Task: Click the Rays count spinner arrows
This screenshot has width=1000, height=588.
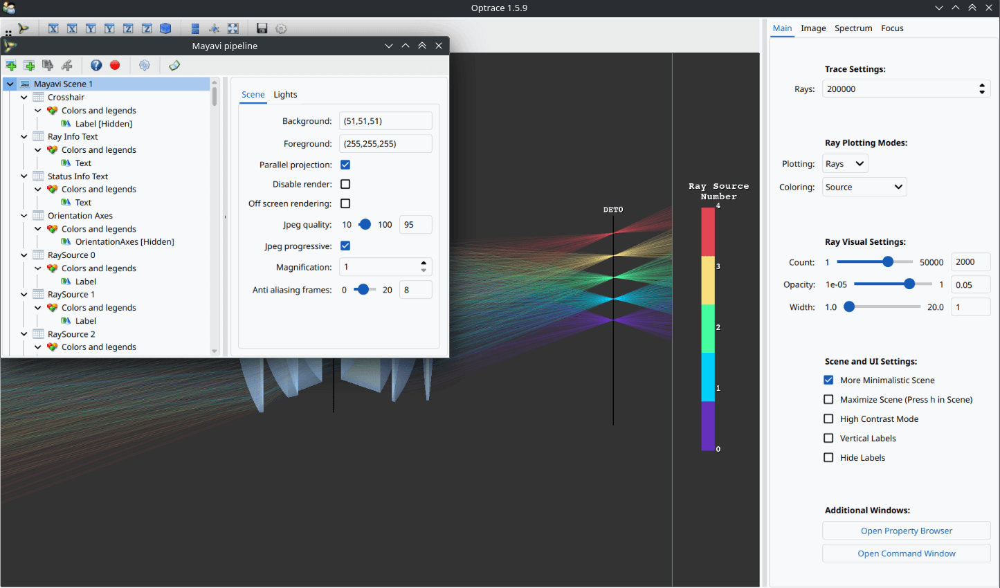Action: pos(982,89)
